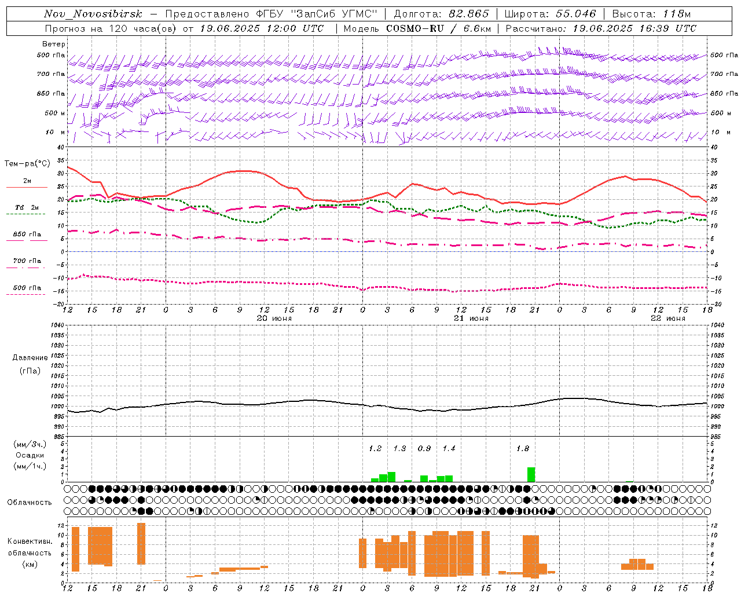Click the 'Тем-ра(°C)' temperature label
The height and width of the screenshot is (593, 741).
pyautogui.click(x=27, y=164)
